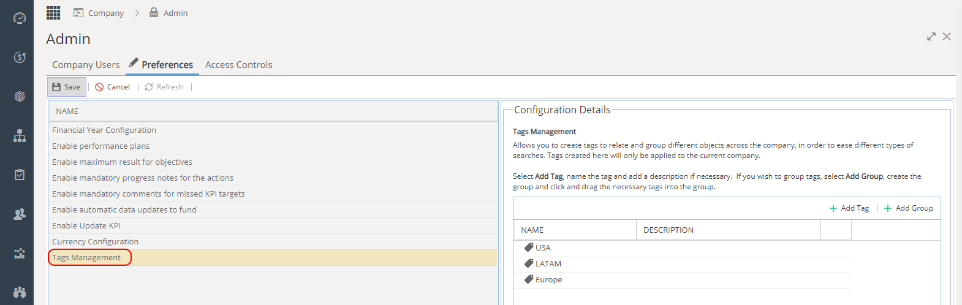The height and width of the screenshot is (305, 962).
Task: Open the users sidebar icon
Action: [x=20, y=214]
